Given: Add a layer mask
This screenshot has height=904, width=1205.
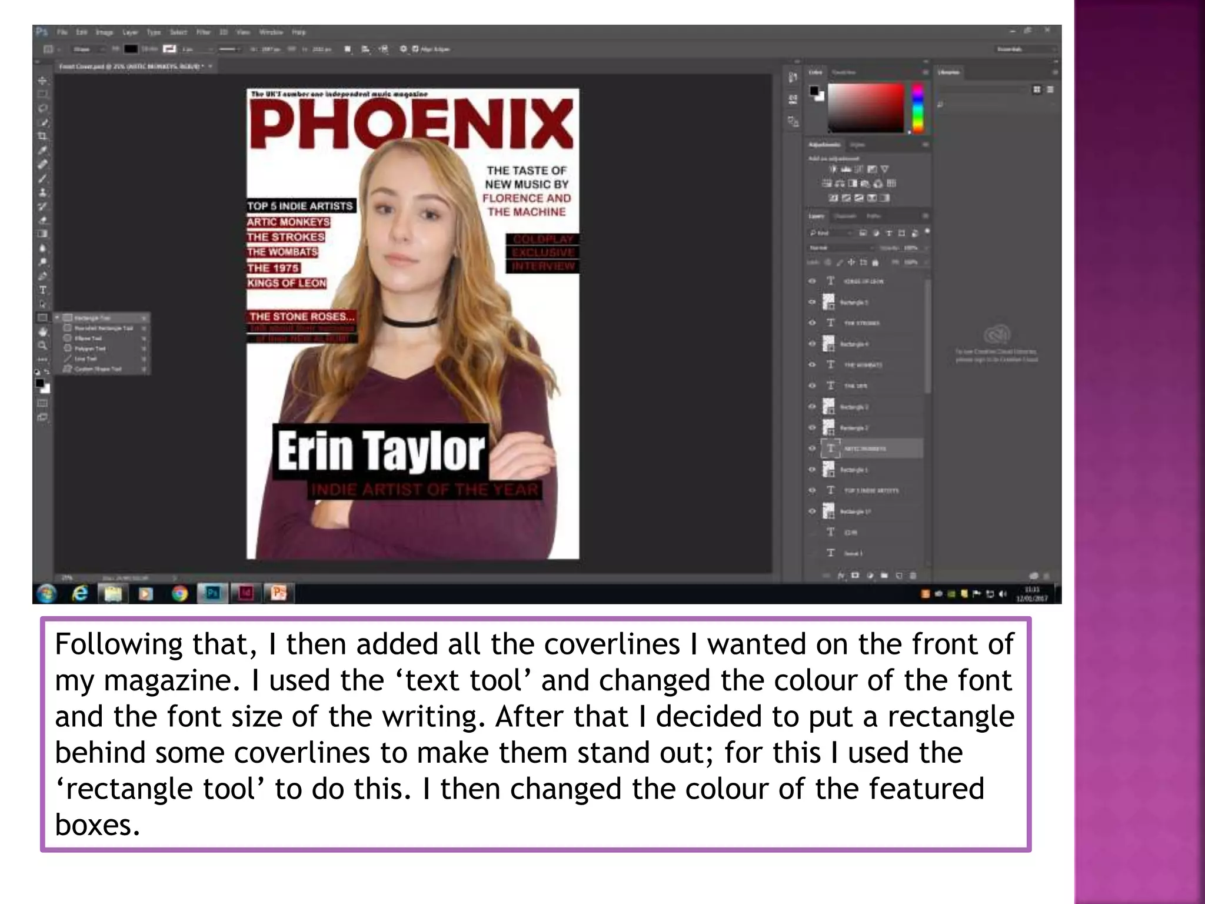Looking at the screenshot, I should point(856,576).
